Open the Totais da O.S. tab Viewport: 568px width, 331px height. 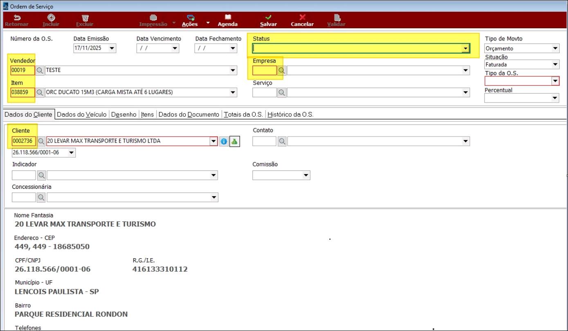243,114
